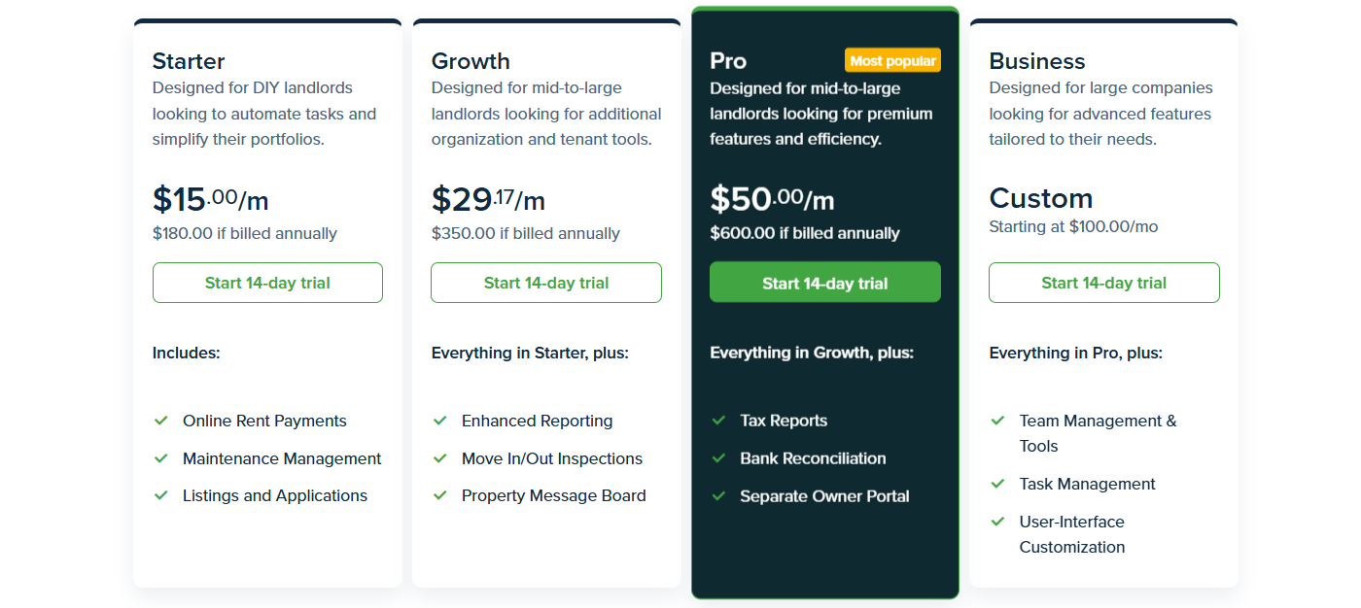Select the Starter plan heading
This screenshot has width=1361, height=608.
click(189, 61)
